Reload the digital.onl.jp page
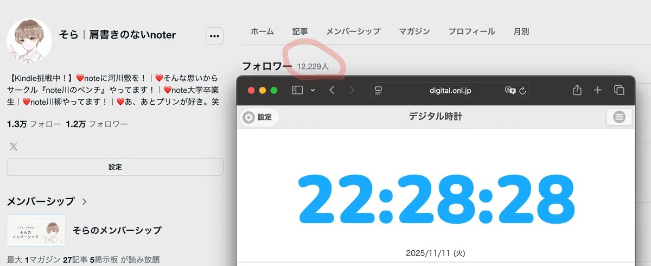The image size is (651, 266). click(522, 90)
